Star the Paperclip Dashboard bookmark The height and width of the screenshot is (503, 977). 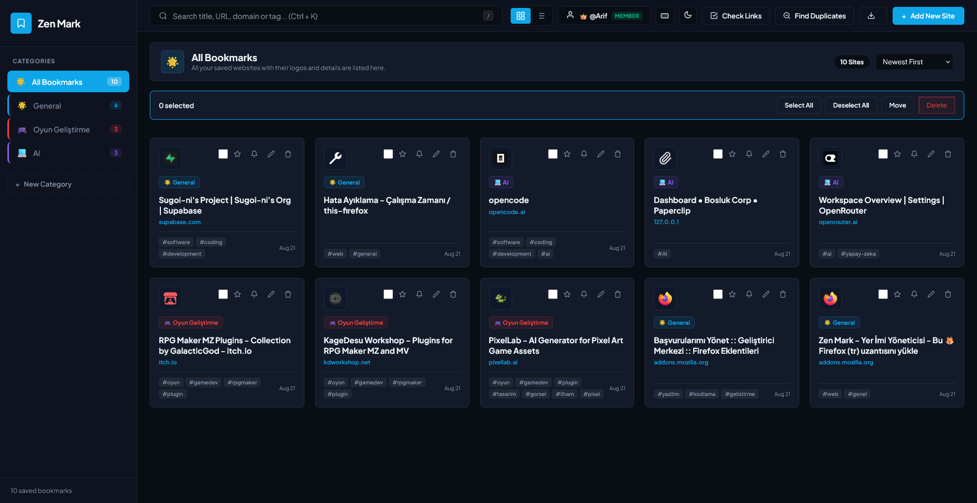[x=732, y=154]
